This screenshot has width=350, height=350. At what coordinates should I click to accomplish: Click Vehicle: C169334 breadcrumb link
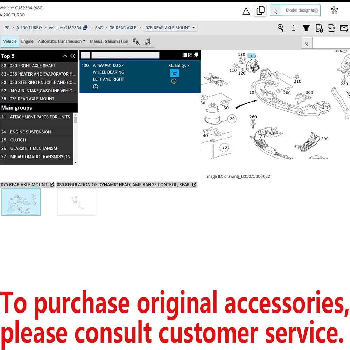[65, 28]
